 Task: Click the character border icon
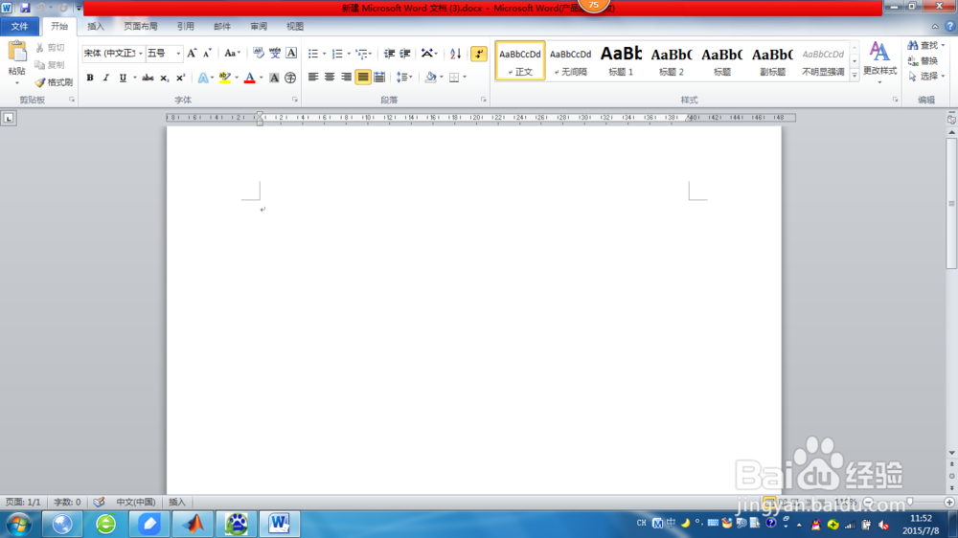291,54
